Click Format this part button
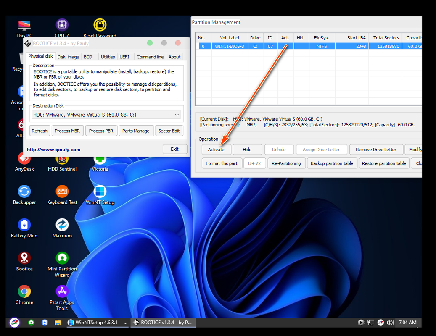 point(222,163)
